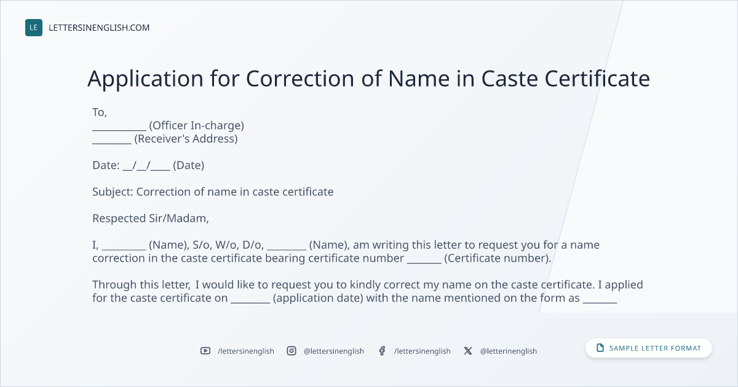Open the @lettersinenglish Instagram handle
This screenshot has height=387, width=738.
(334, 351)
